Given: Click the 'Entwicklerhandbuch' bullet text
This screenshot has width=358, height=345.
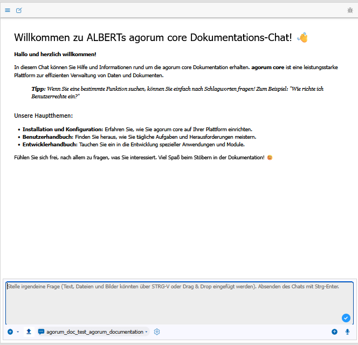Looking at the screenshot, I should click(x=50, y=145).
